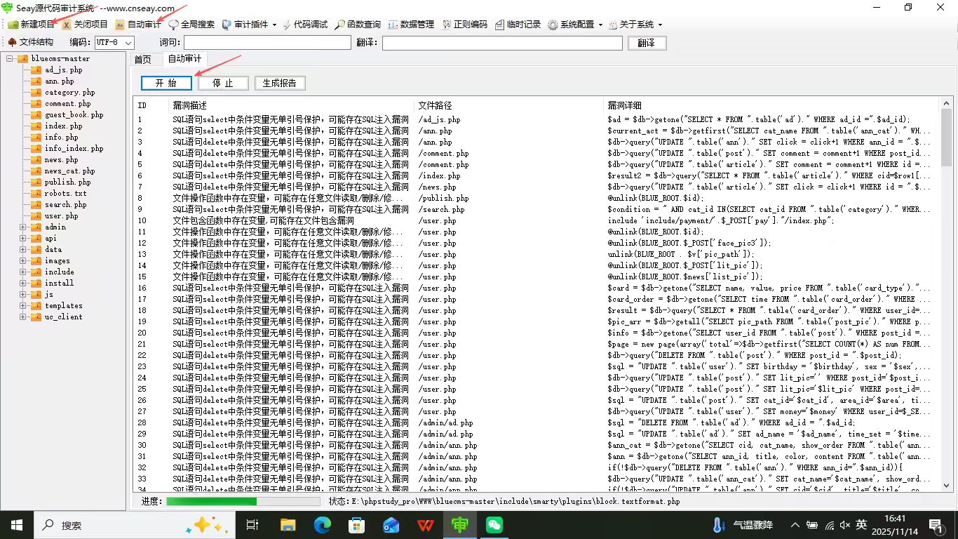Click the 生成报告 button

coord(280,83)
